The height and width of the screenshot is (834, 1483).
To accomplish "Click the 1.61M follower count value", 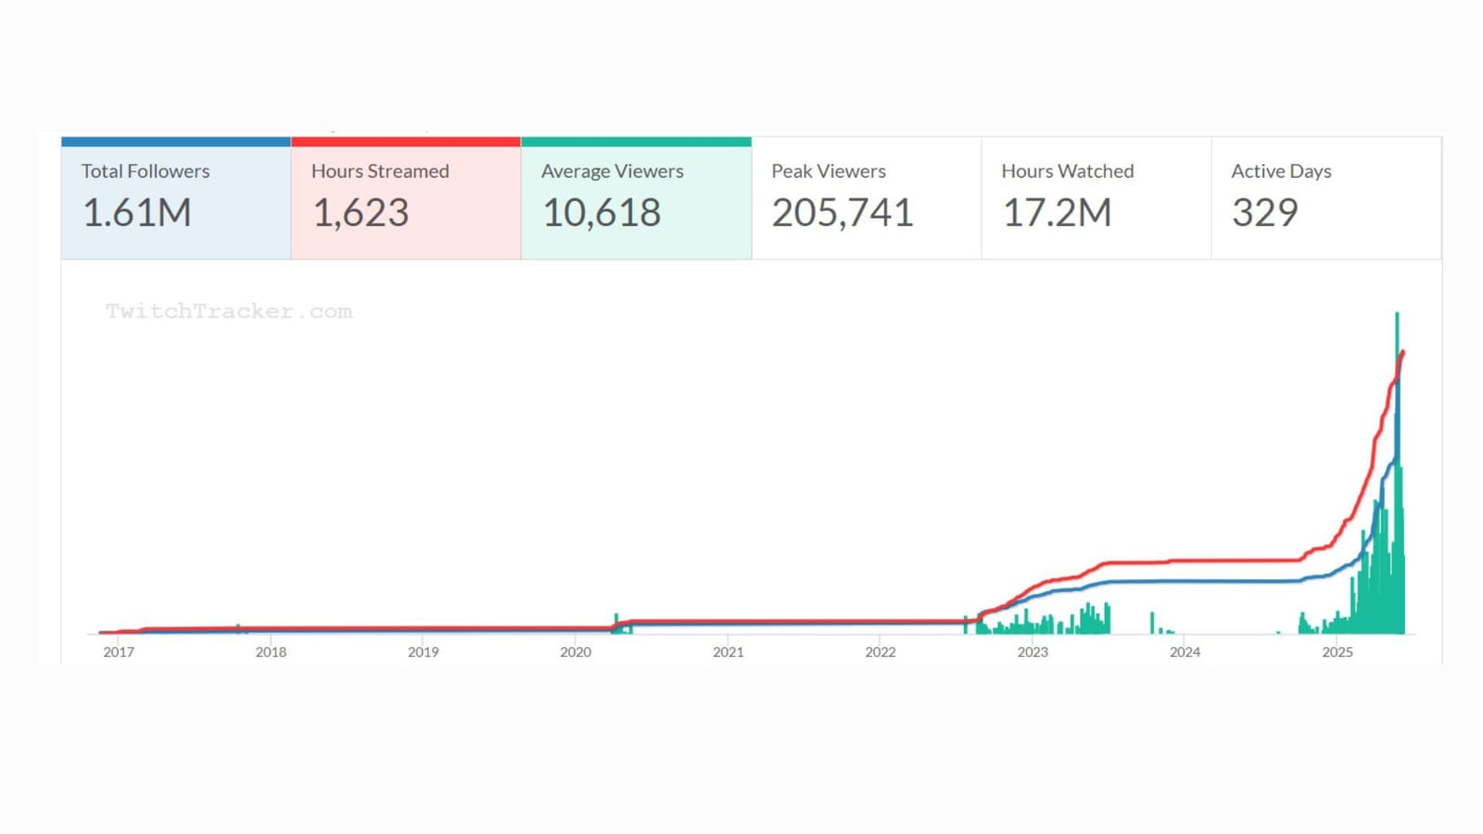I will [137, 213].
